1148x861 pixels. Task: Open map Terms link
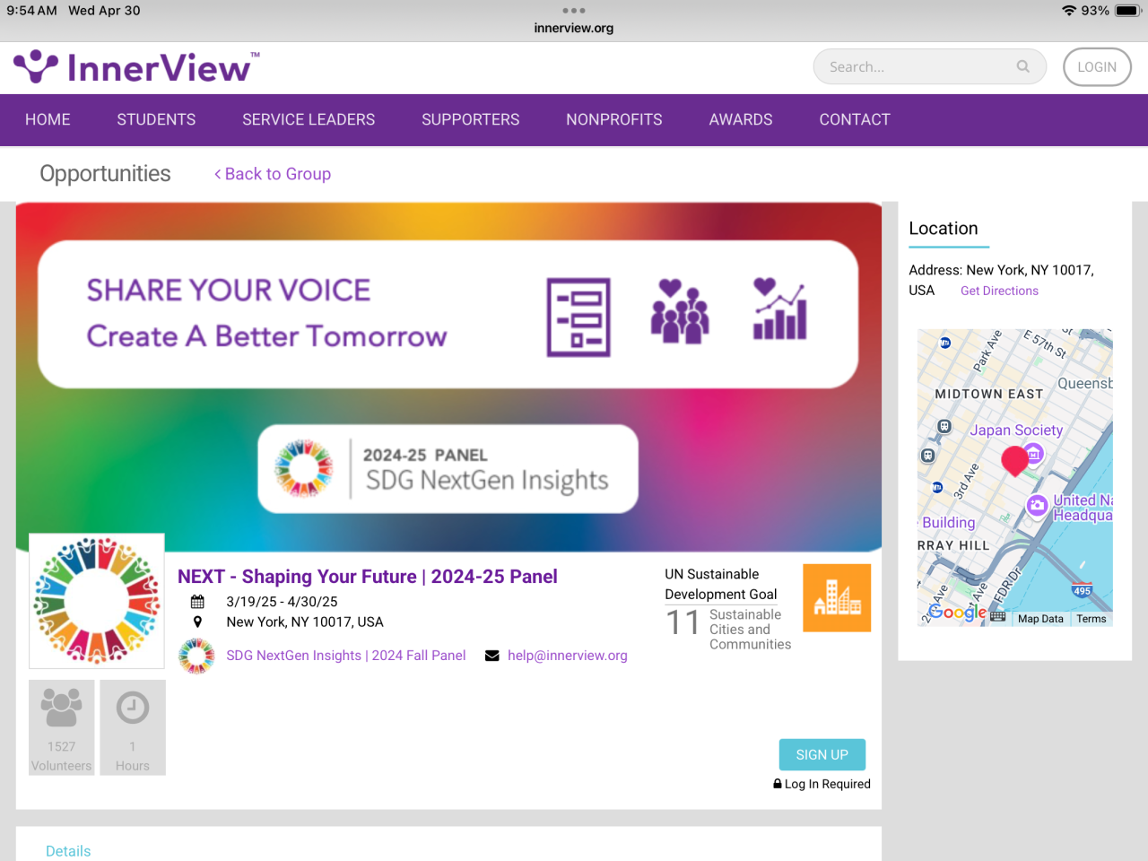tap(1091, 619)
